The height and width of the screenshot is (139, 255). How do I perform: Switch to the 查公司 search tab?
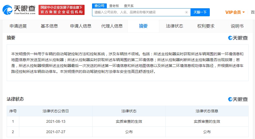[99, 6]
